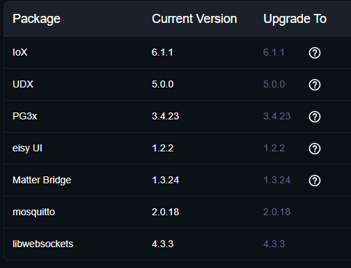
Task: Click the greyed 1.3.24 upgrade version
Action: (276, 180)
